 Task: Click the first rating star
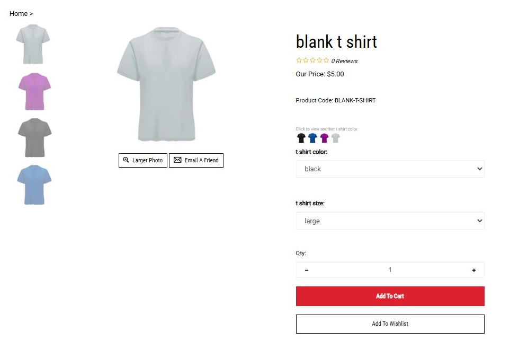298,60
